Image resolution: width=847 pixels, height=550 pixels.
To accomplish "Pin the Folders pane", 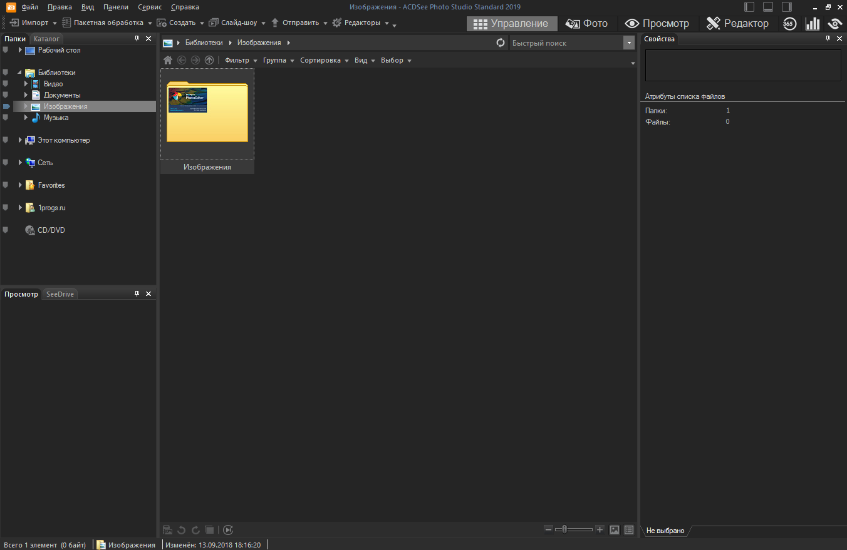I will pos(137,39).
